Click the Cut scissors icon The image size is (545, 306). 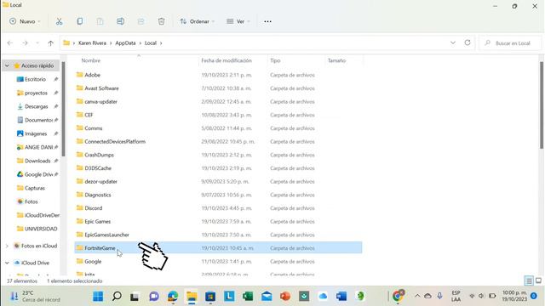[x=60, y=21]
